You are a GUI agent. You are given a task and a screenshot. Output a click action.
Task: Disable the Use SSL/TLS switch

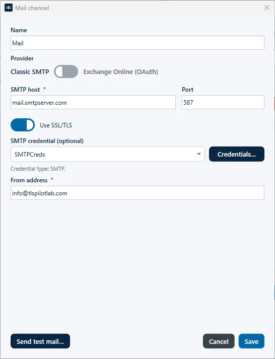click(x=23, y=125)
